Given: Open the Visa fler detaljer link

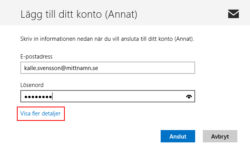Looking at the screenshot, I should click(x=41, y=114).
